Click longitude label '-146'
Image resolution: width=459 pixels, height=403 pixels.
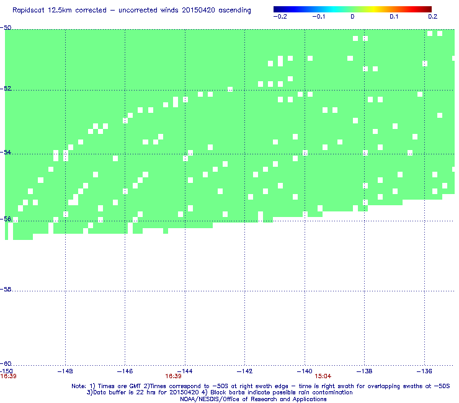tap(125, 371)
